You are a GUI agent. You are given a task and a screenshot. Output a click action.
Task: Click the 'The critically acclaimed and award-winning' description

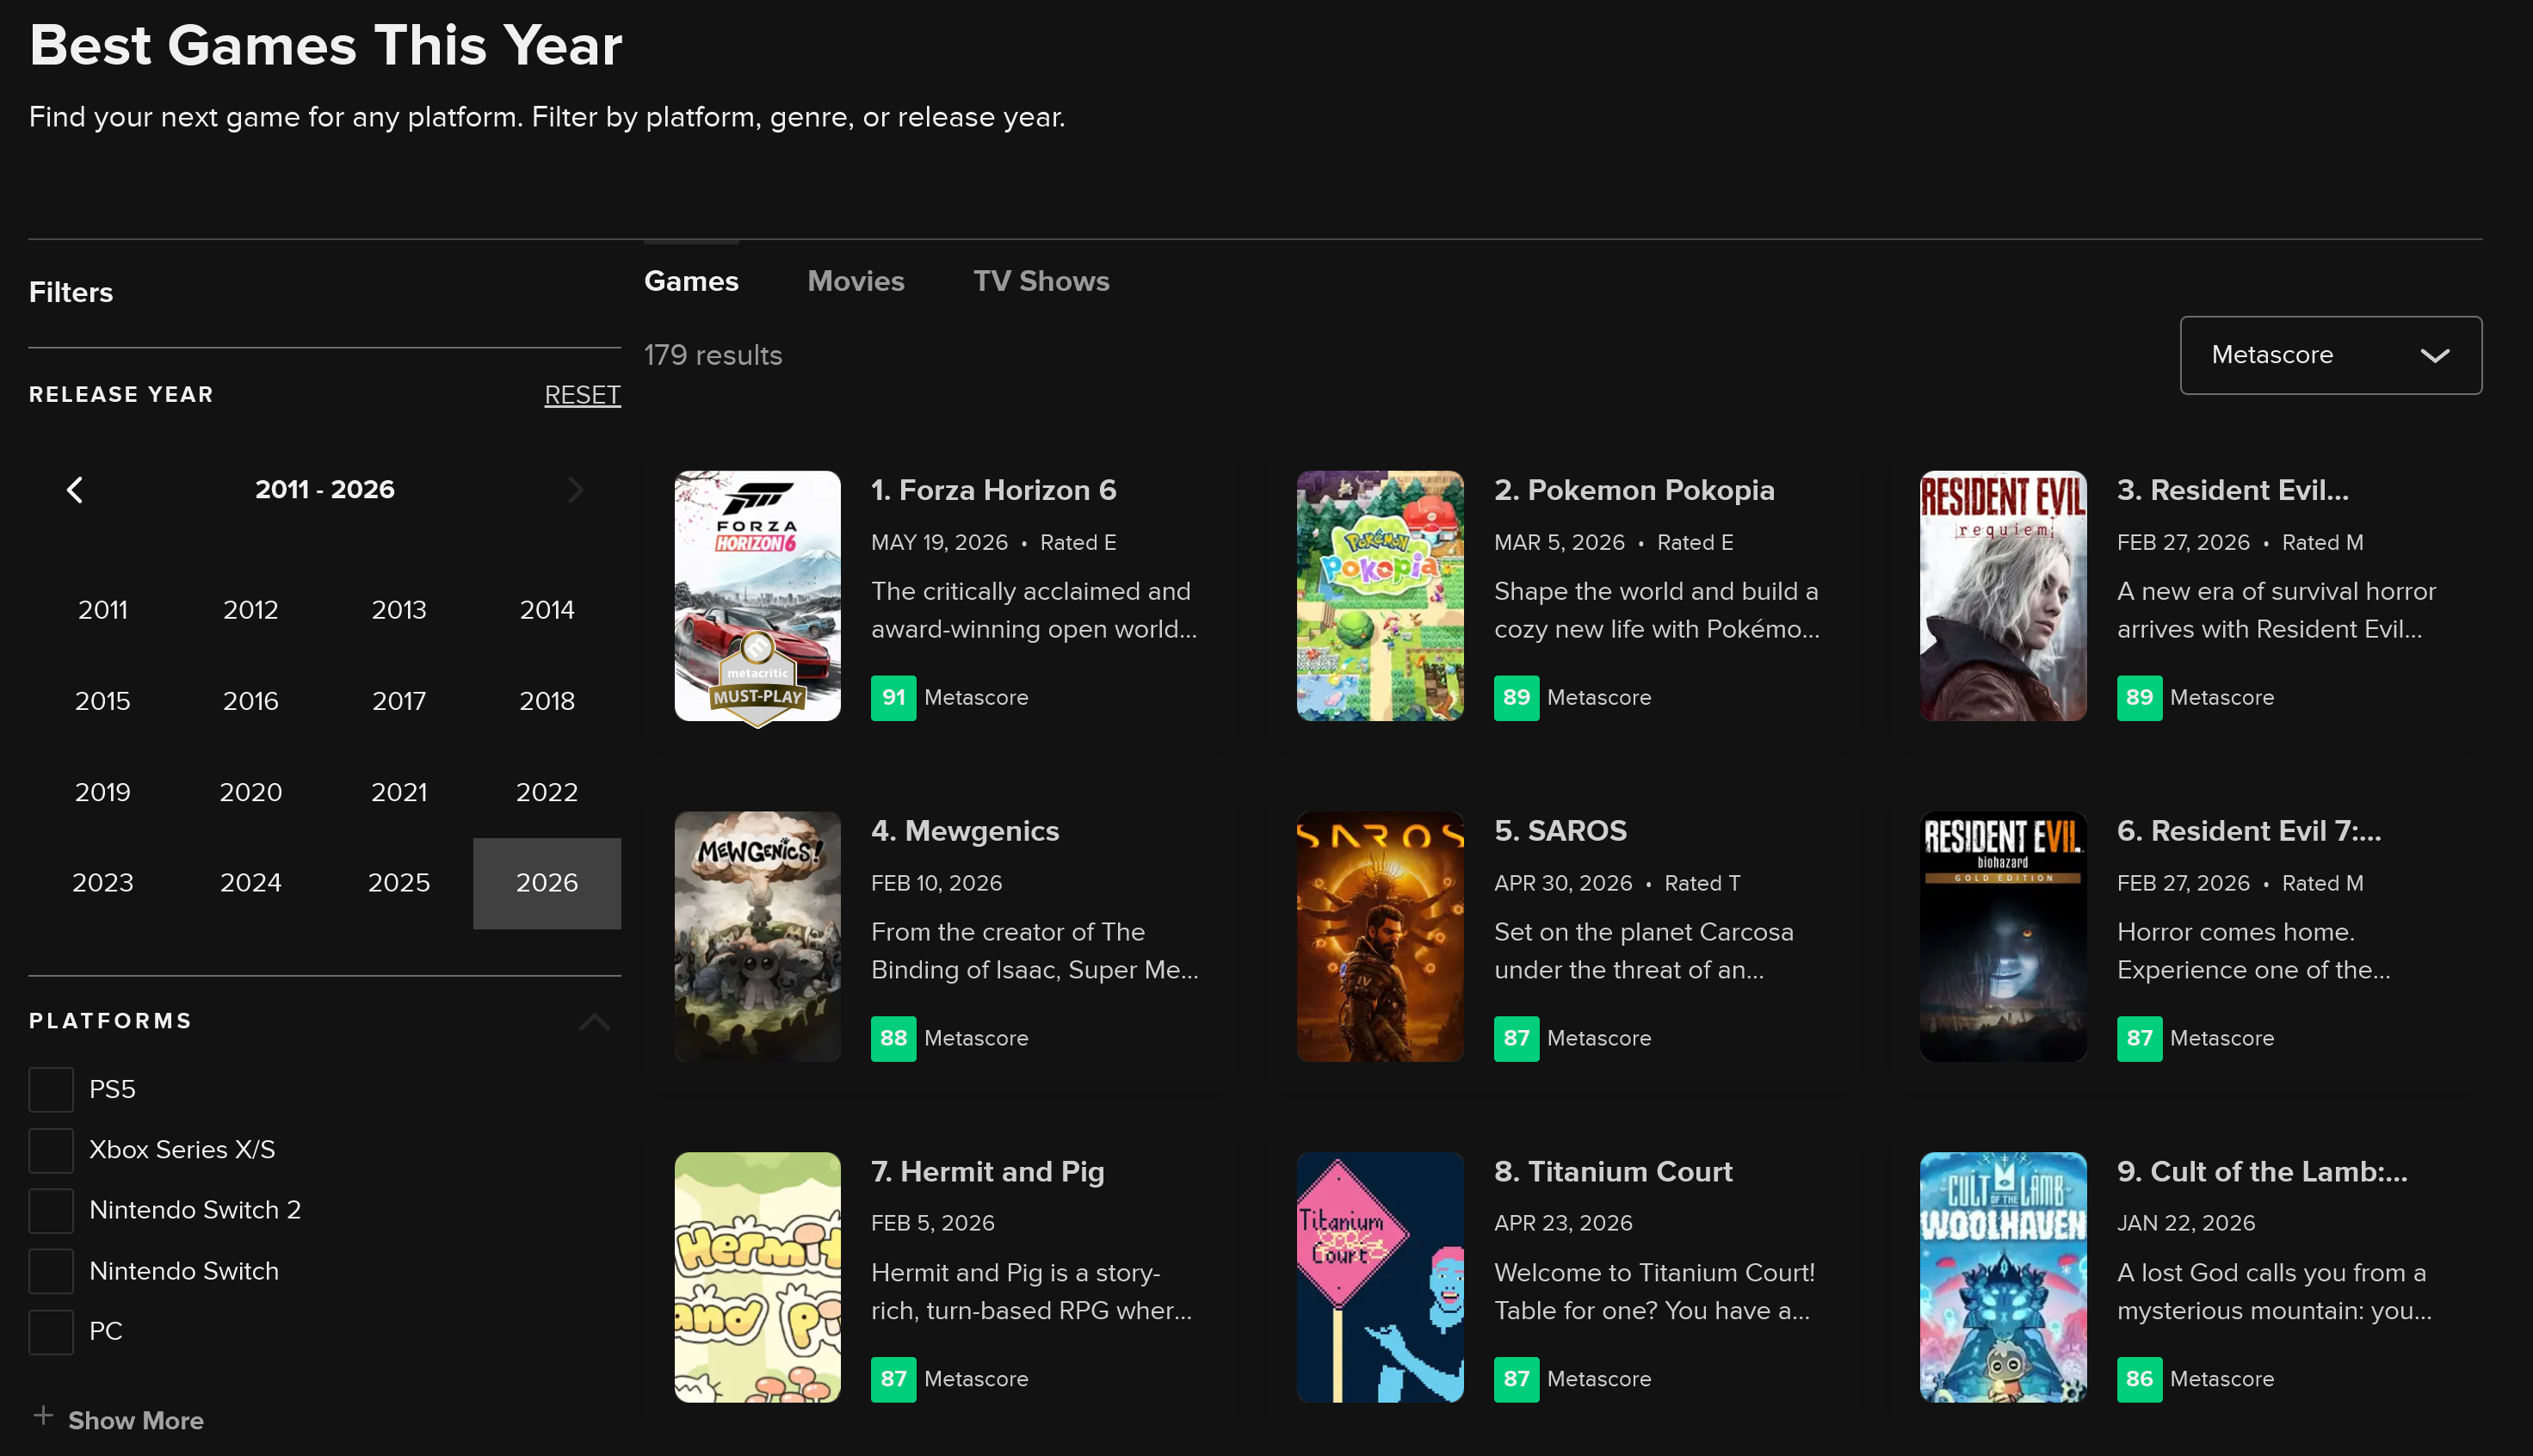coord(1034,611)
